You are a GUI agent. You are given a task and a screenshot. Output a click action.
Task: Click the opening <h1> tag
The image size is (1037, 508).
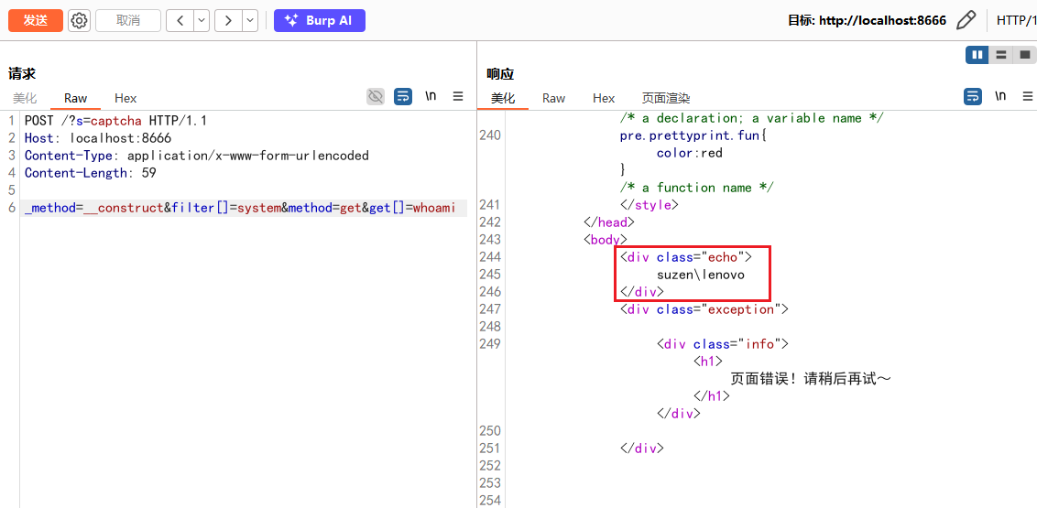pyautogui.click(x=707, y=362)
